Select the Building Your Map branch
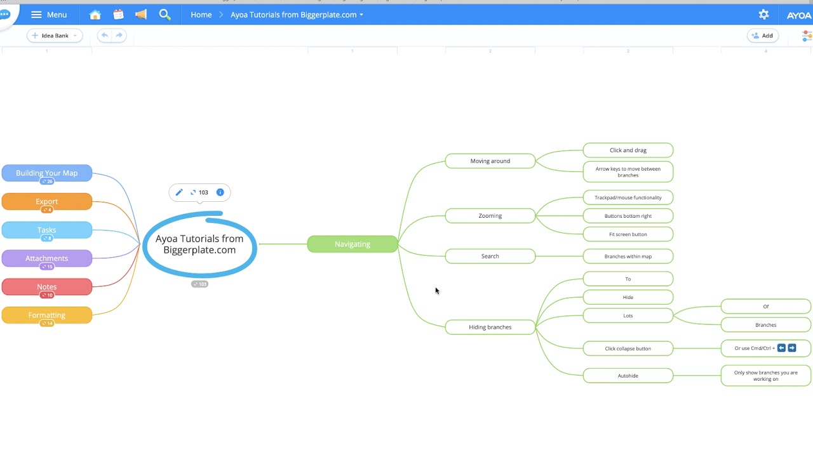 (x=47, y=173)
